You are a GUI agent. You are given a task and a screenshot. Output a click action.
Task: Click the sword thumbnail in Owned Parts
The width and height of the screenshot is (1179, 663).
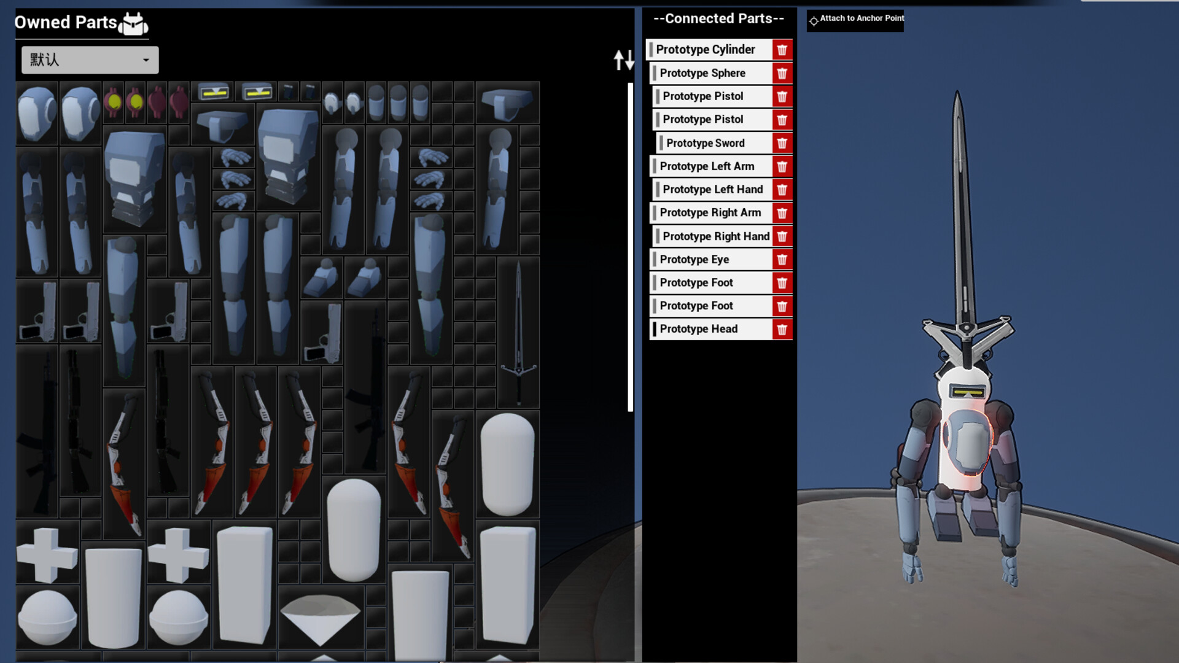click(519, 331)
